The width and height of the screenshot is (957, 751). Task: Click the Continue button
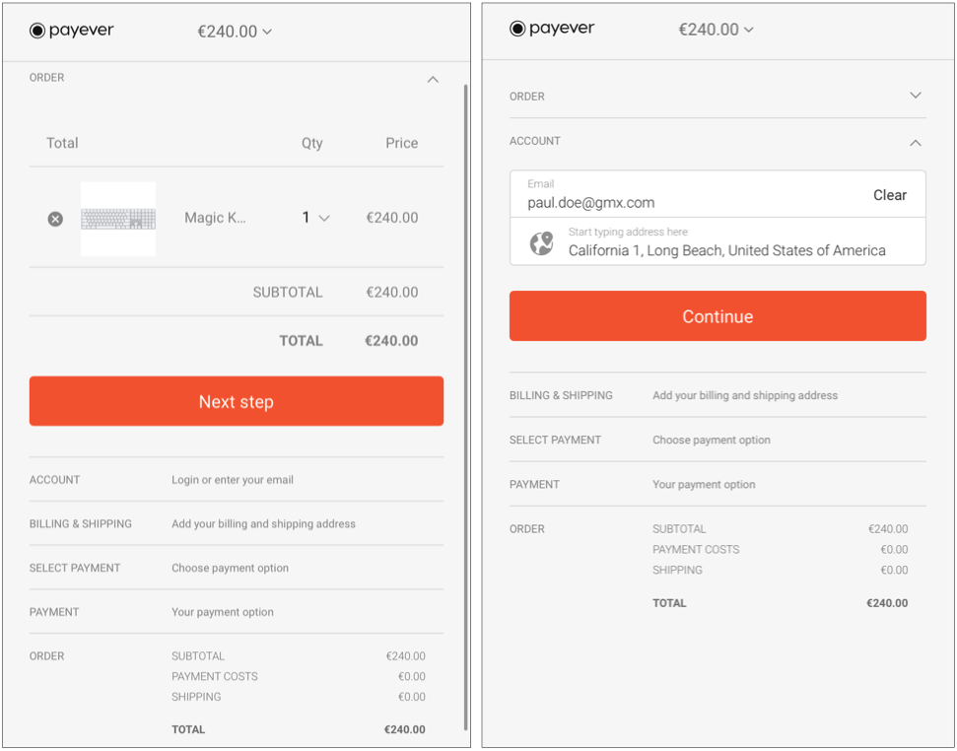pos(718,316)
